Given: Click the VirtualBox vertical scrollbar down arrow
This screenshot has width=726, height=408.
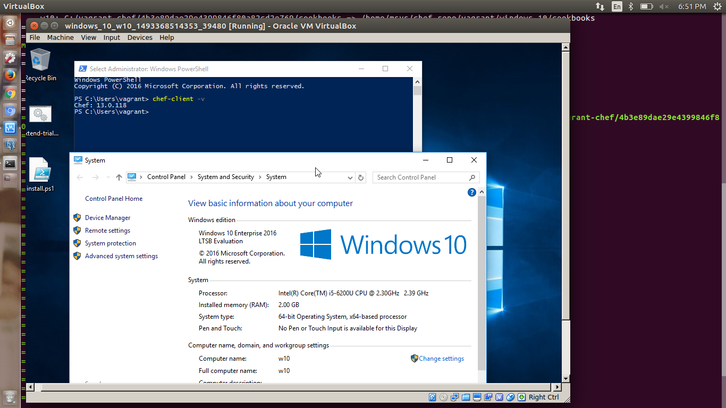Looking at the screenshot, I should [565, 379].
